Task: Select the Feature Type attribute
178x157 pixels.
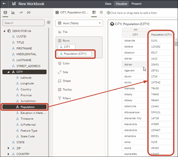Action: (29, 131)
